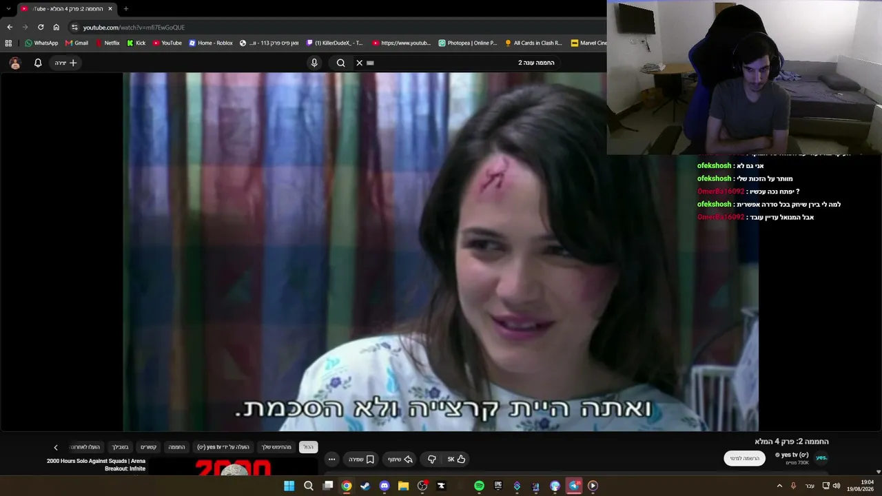The width and height of the screenshot is (882, 496).
Task: Click the YouTube create button
Action: click(65, 63)
